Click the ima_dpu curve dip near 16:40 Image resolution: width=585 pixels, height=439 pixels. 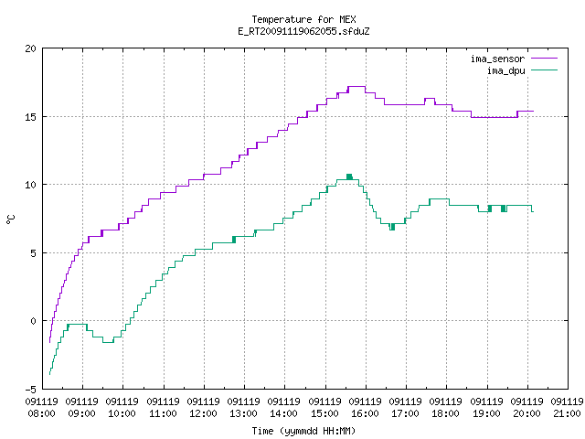point(392,227)
